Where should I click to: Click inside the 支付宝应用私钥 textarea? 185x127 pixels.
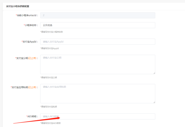98,93
